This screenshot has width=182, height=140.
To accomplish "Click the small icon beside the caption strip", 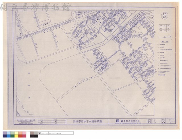I will [x=40, y=133].
